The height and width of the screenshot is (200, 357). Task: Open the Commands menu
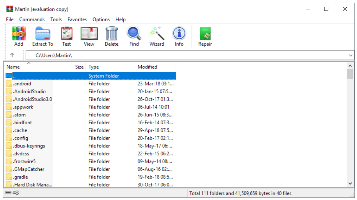point(32,19)
